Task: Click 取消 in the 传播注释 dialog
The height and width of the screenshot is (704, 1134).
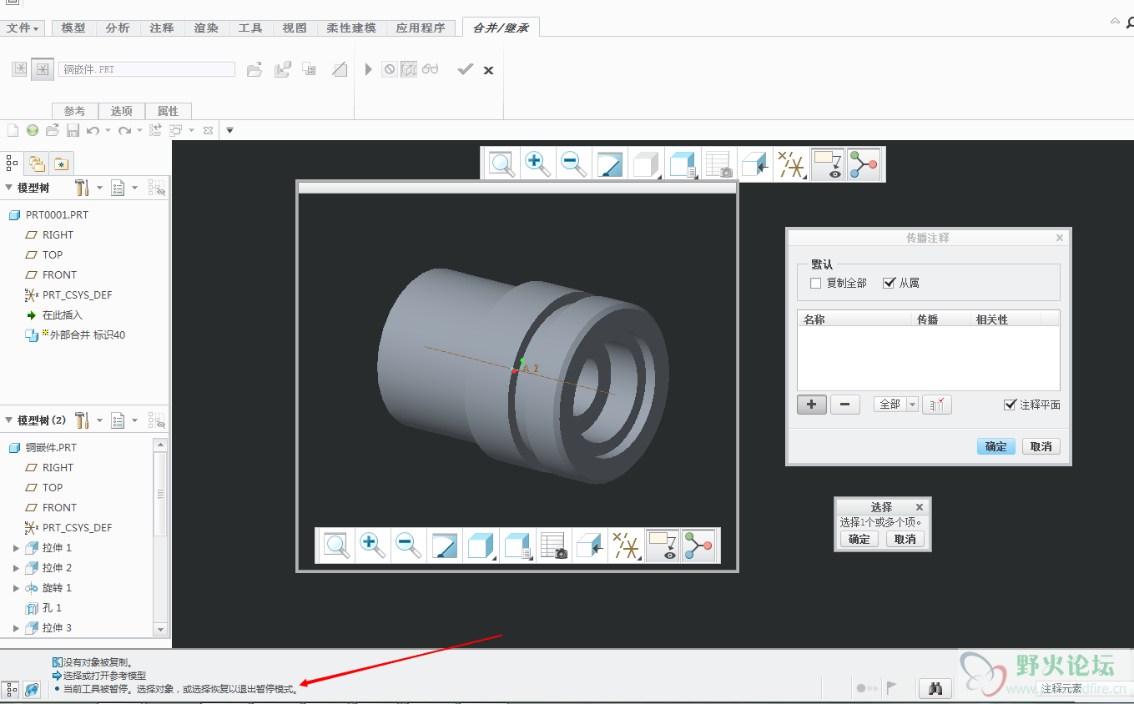Action: point(1041,446)
